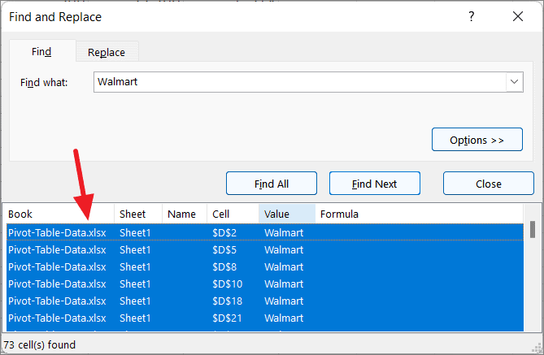
Task: Sort results by the Book column header
Action: [x=60, y=214]
